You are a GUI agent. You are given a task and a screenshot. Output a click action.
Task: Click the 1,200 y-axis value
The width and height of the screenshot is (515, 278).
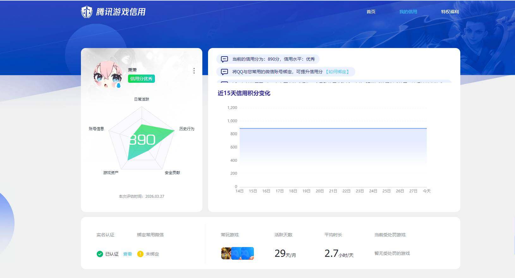click(232, 108)
